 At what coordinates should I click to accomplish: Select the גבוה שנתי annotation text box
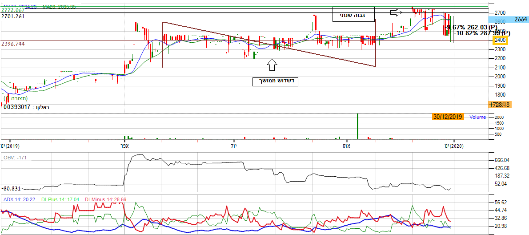(353, 15)
